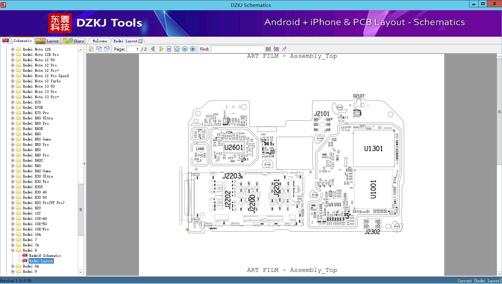Click the folder icon of Redmi 10A
502x284 pixels.
(x=19, y=234)
